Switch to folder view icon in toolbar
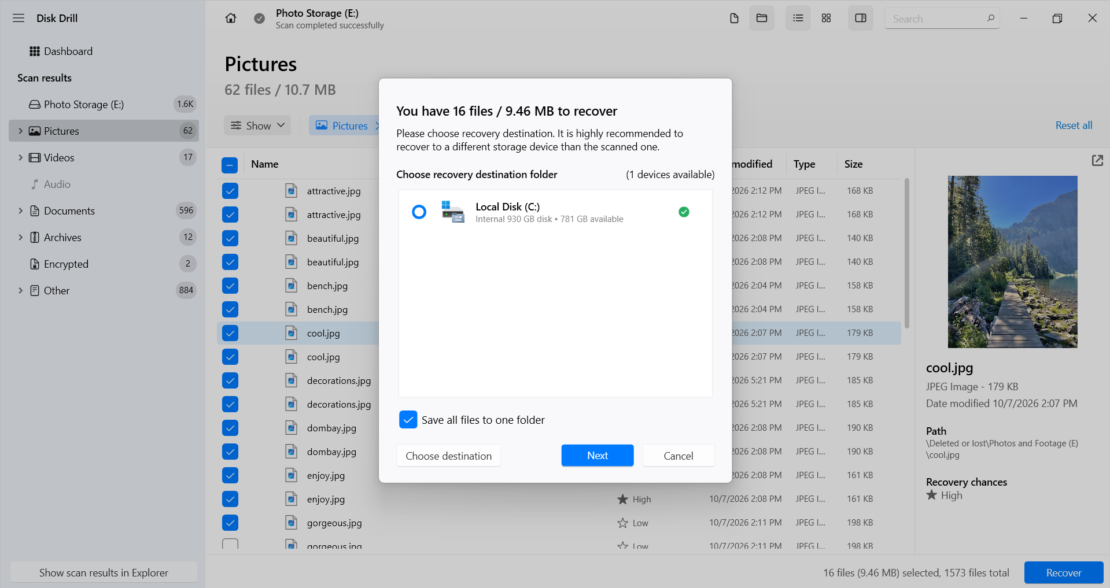The image size is (1110, 588). 762,19
